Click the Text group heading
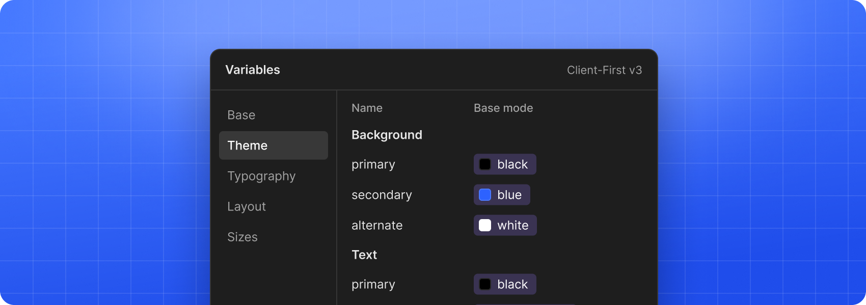The image size is (866, 305). (x=364, y=255)
